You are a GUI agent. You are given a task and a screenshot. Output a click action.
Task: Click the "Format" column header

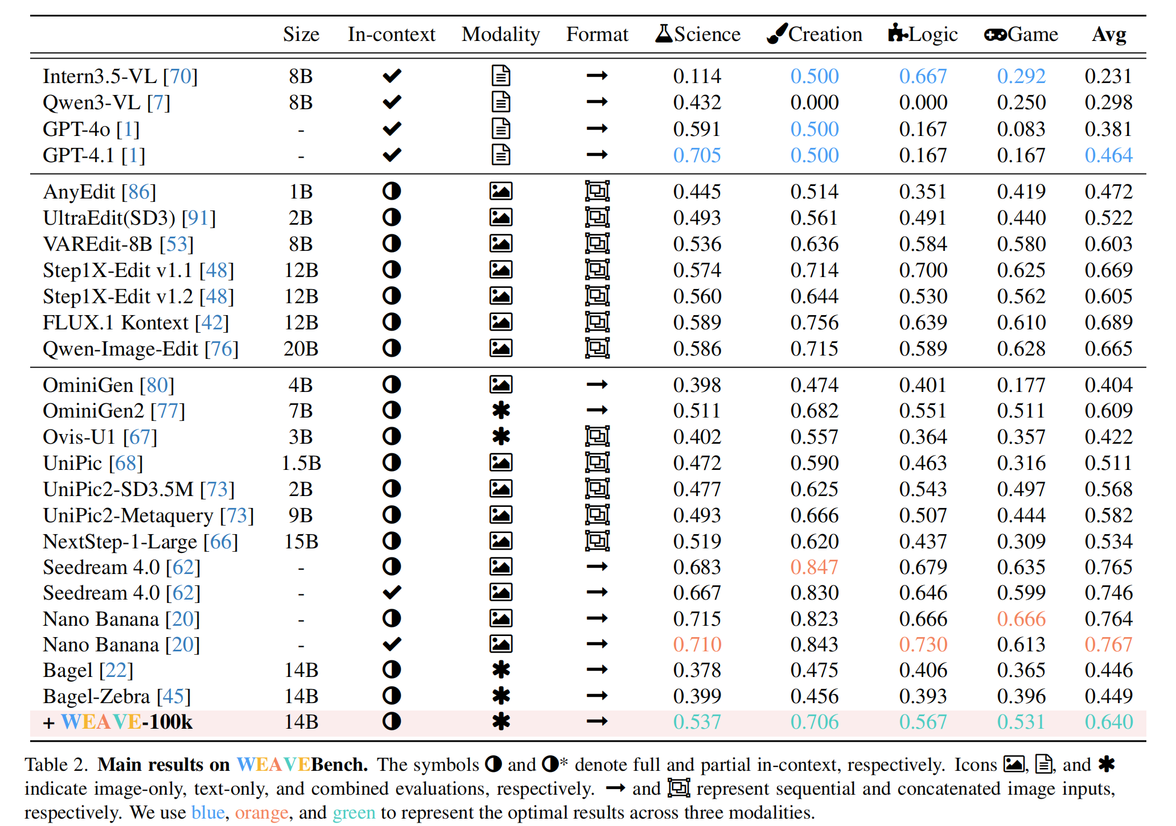pyautogui.click(x=597, y=34)
